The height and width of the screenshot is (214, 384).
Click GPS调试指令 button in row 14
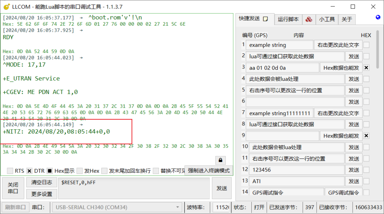click(x=343, y=192)
